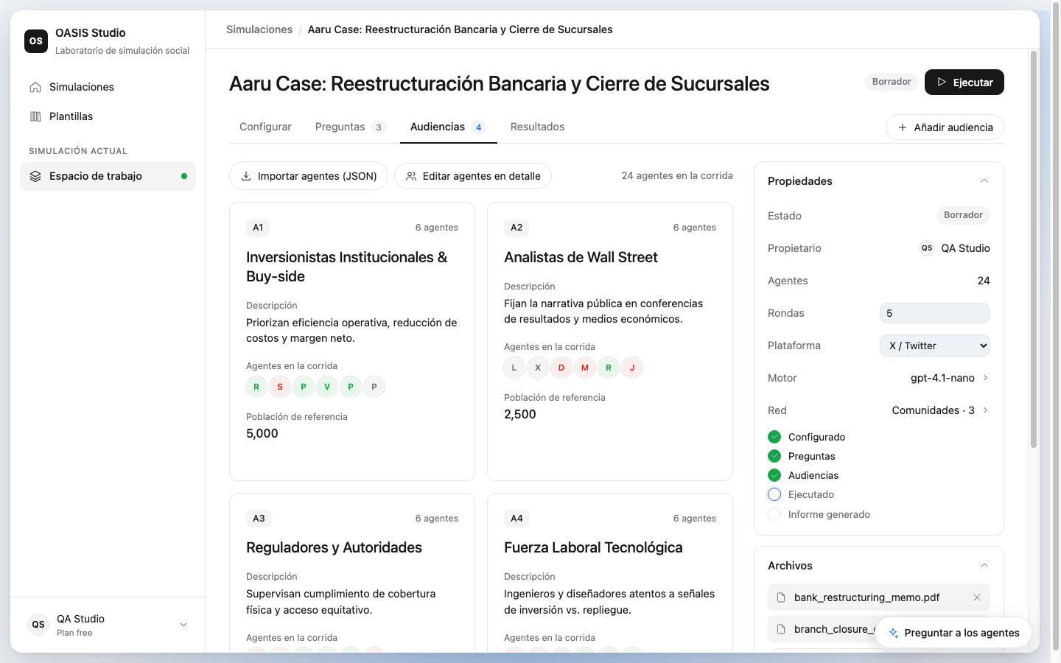Expand the Motor gpt-4.1-nano chevron
The image size is (1061, 663).
point(985,378)
